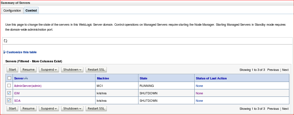294x115 pixels.
Task: Uncheck the IDM server checkbox
Action: (9, 93)
